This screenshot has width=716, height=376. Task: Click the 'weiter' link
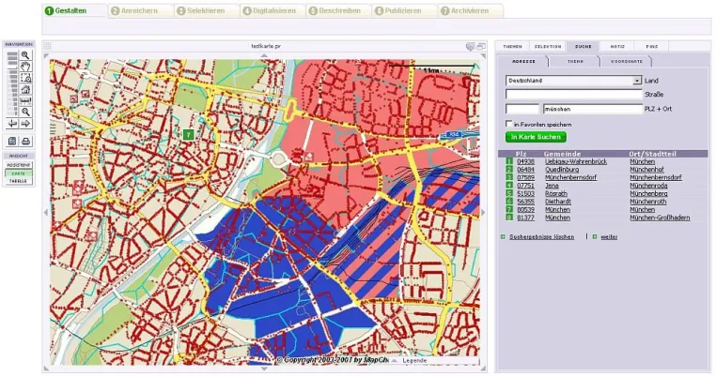point(609,237)
